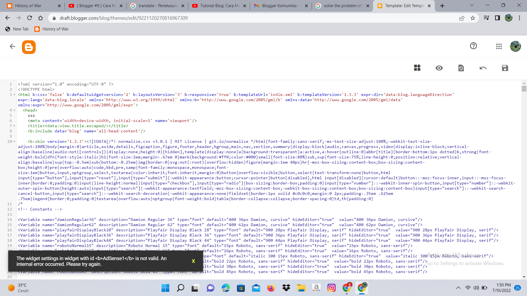Collapse the head tag fold arrow on line 4
527x296 pixels.
(x=14, y=110)
